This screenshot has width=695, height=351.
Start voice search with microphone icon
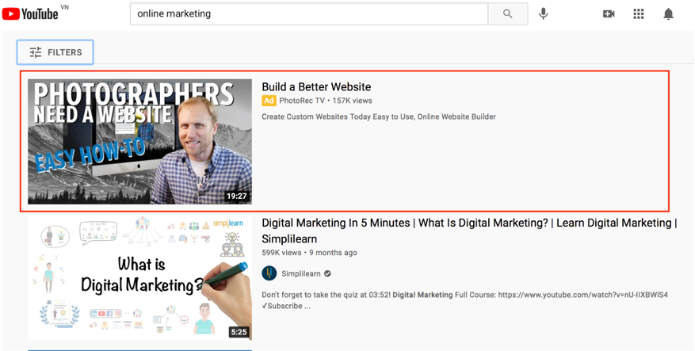tap(544, 13)
